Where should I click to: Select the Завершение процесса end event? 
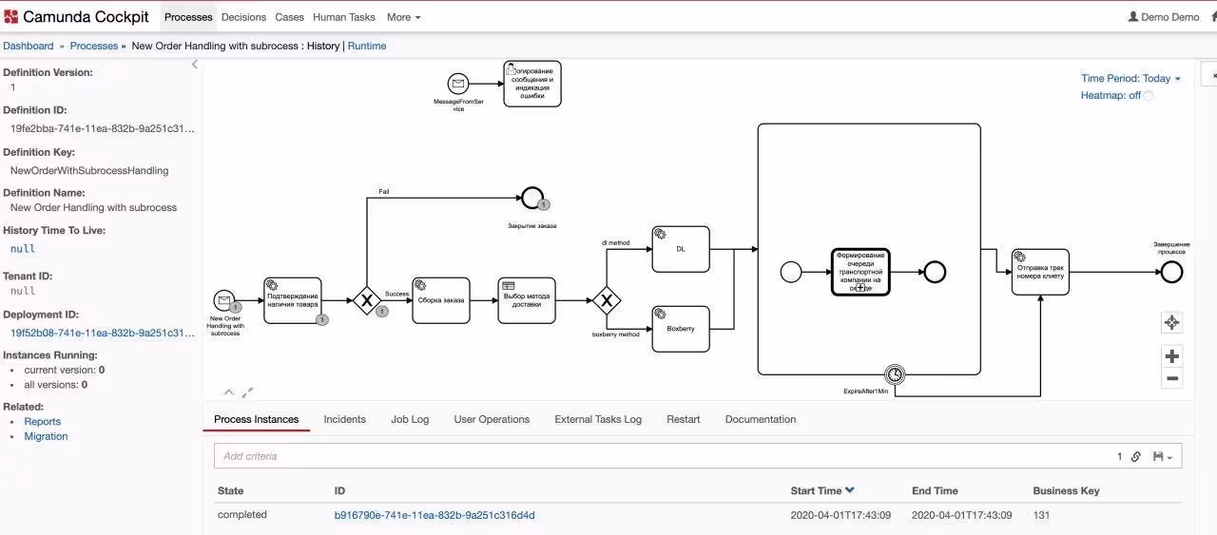[x=1172, y=273]
